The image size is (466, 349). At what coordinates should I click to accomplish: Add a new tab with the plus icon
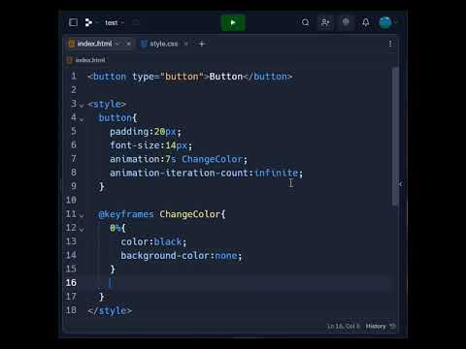click(202, 44)
